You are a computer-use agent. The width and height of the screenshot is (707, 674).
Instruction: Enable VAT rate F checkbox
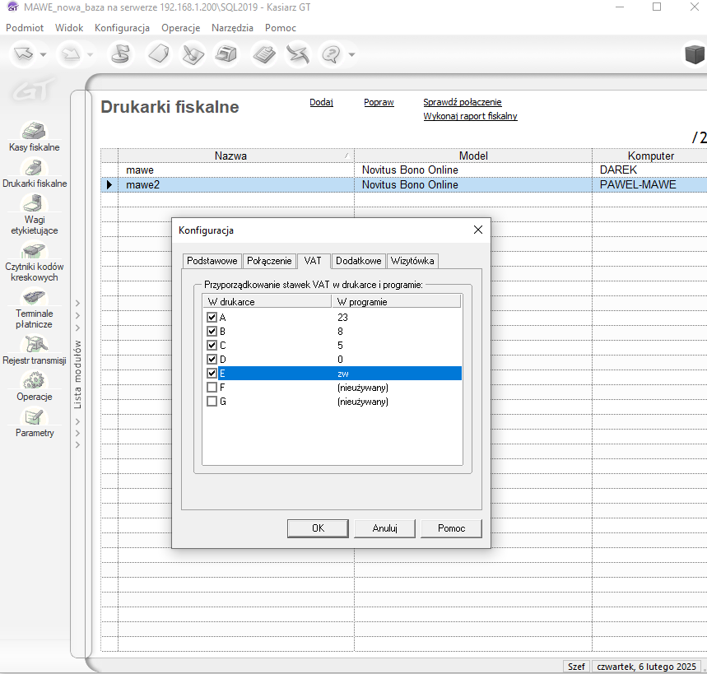coord(212,387)
